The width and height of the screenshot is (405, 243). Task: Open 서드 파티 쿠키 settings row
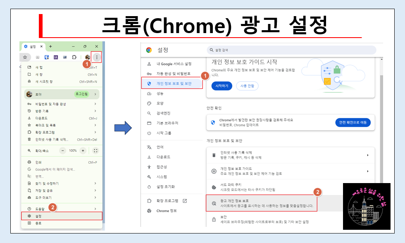click(291, 187)
